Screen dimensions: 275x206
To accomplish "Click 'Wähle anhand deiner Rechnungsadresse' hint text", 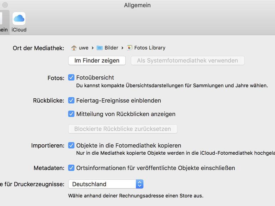I will pyautogui.click(x=136, y=196).
